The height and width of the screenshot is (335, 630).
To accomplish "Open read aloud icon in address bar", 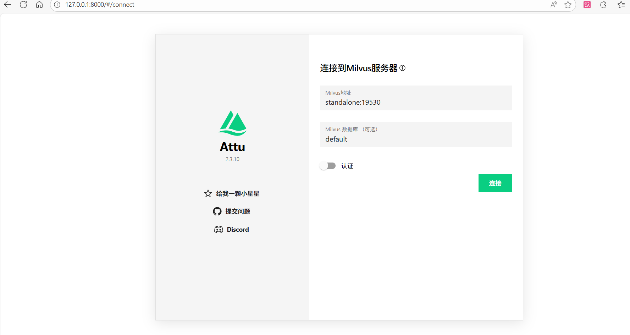I will click(554, 5).
